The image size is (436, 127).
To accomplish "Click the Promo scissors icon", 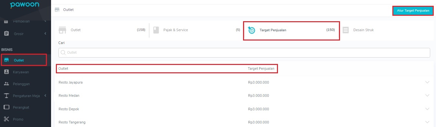I will [x=6, y=119].
